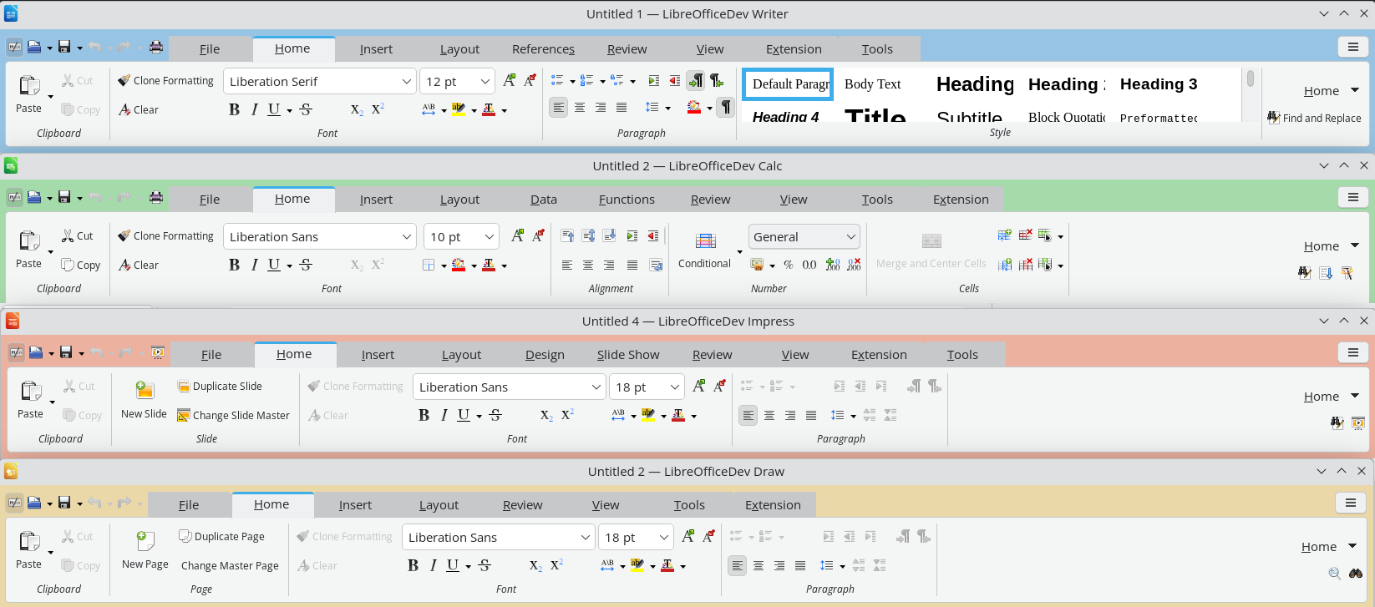The width and height of the screenshot is (1375, 607).
Task: Open Liberation Sans font dropdown in Calc
Action: (406, 236)
